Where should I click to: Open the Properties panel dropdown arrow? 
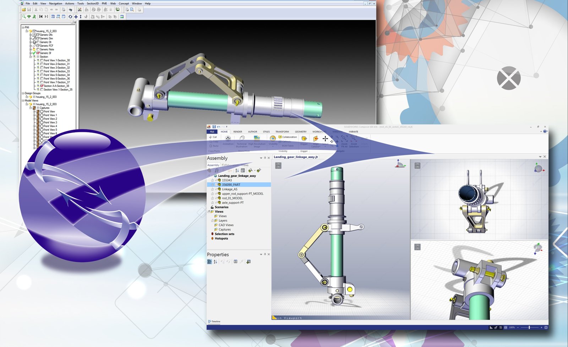[261, 254]
